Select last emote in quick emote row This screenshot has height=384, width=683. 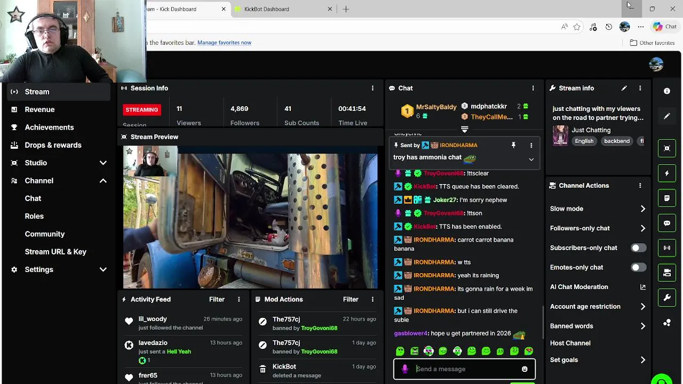tap(528, 351)
